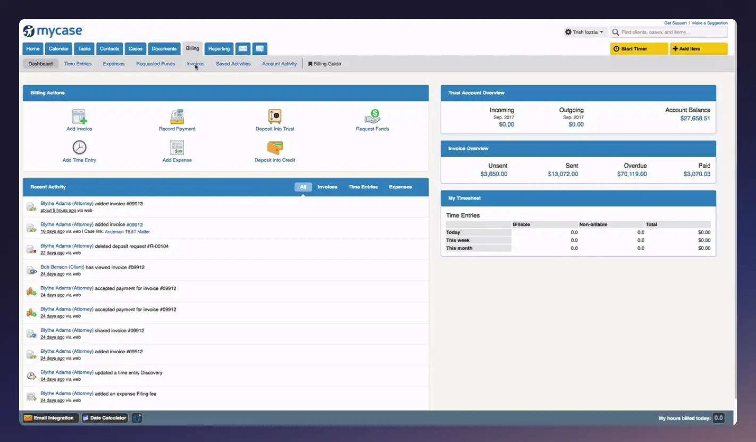Open the Invoices sub-tab under Billing
The width and height of the screenshot is (756, 442).
(x=195, y=63)
